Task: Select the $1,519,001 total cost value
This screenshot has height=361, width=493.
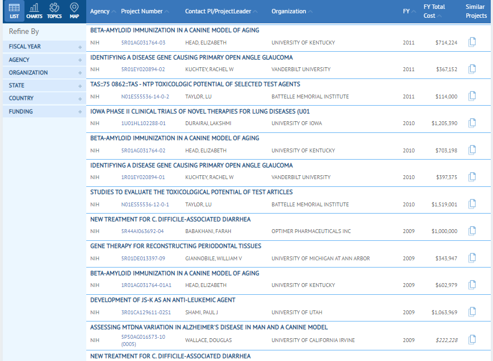Action: point(444,205)
